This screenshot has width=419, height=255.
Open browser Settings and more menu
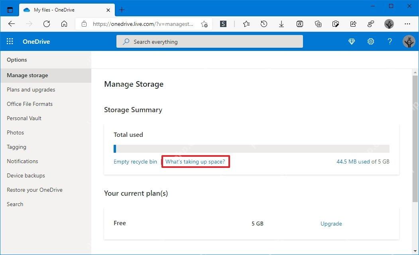click(x=407, y=24)
